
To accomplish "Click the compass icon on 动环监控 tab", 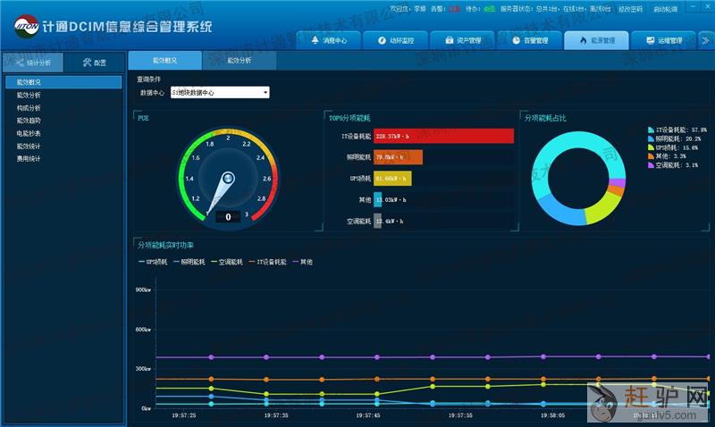I will (381, 40).
